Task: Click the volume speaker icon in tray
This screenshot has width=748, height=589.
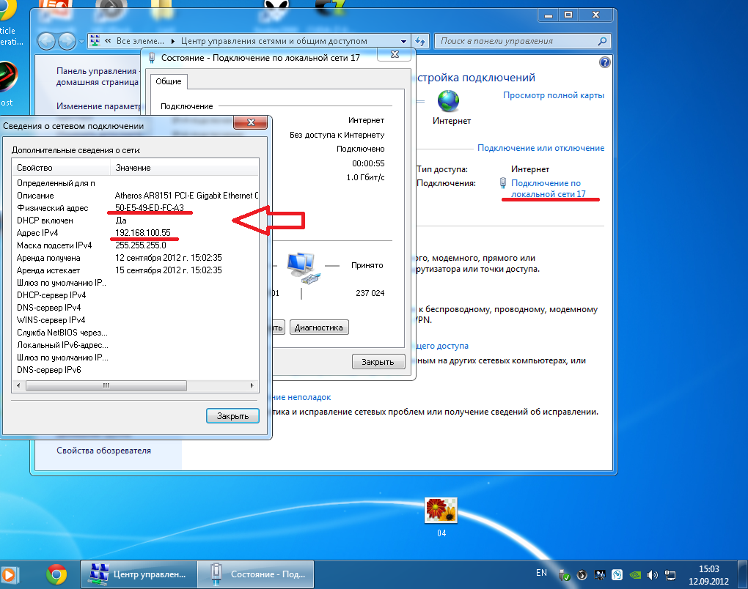Action: pyautogui.click(x=653, y=575)
